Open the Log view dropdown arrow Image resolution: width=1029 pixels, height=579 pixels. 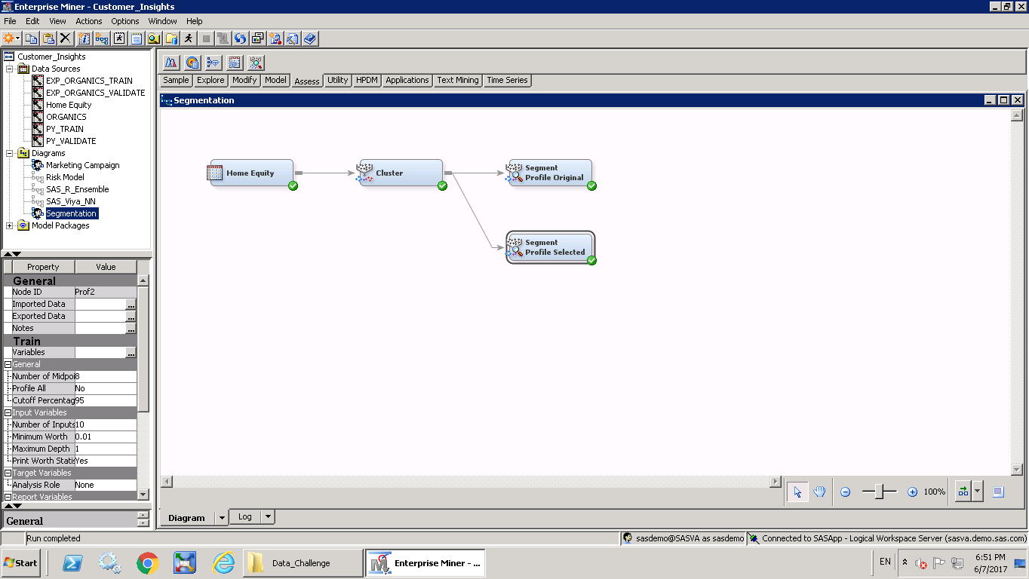pyautogui.click(x=267, y=516)
